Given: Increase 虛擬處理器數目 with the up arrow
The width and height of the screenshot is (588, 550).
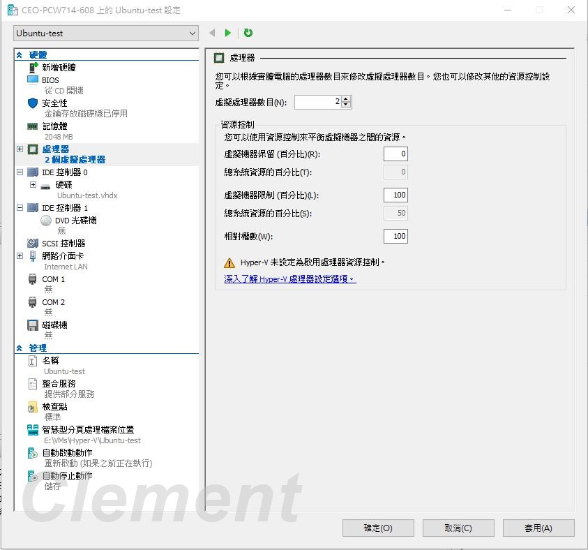Looking at the screenshot, I should (346, 99).
